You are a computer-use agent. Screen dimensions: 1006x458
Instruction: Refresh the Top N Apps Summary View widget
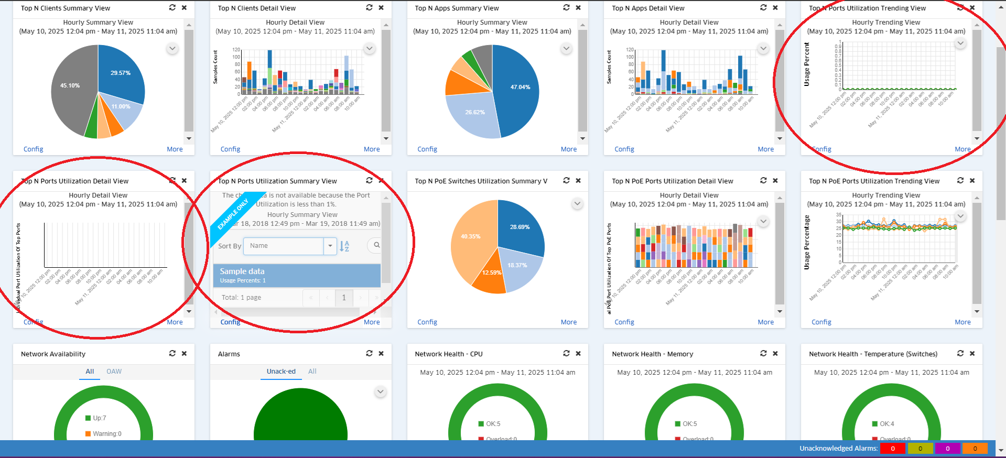[x=566, y=7]
